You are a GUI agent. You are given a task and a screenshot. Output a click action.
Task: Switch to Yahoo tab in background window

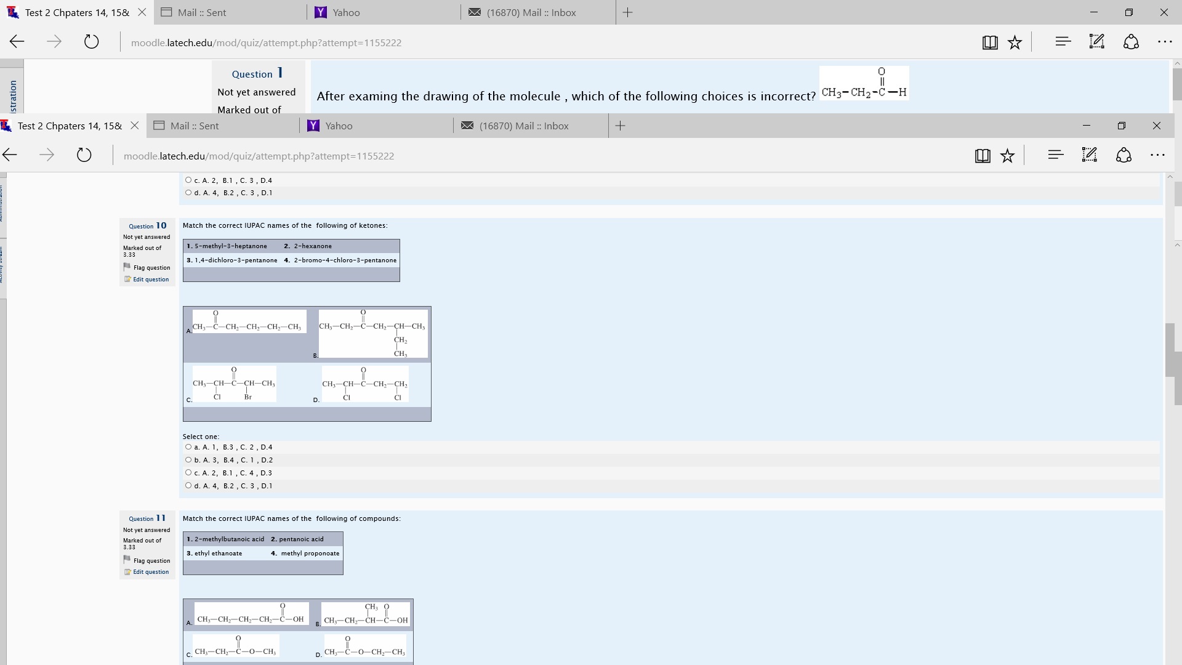384,12
